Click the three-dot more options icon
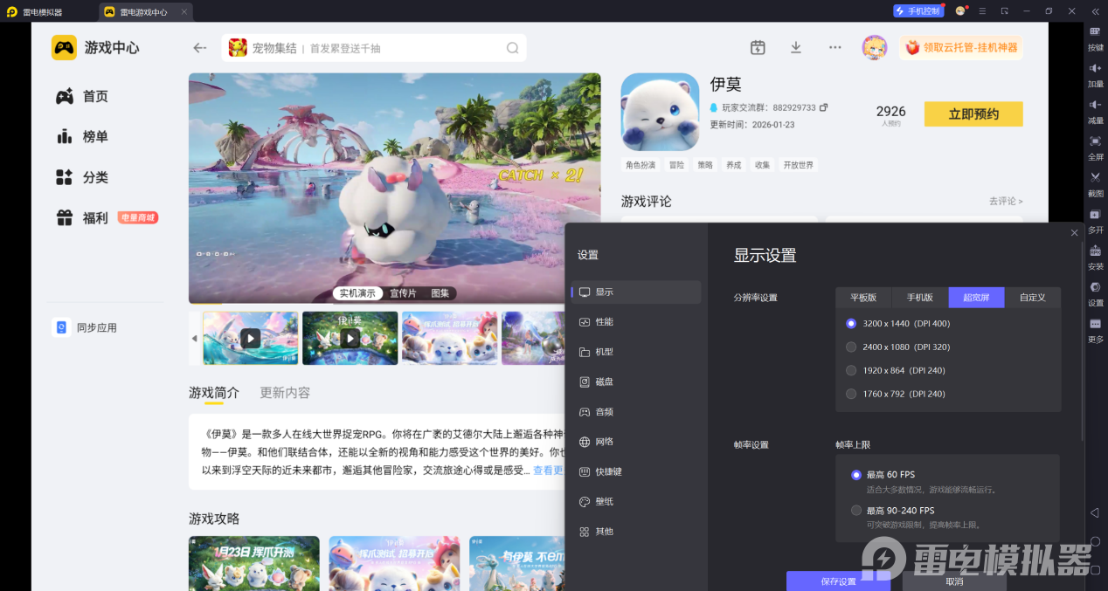Viewport: 1108px width, 591px height. [x=835, y=48]
